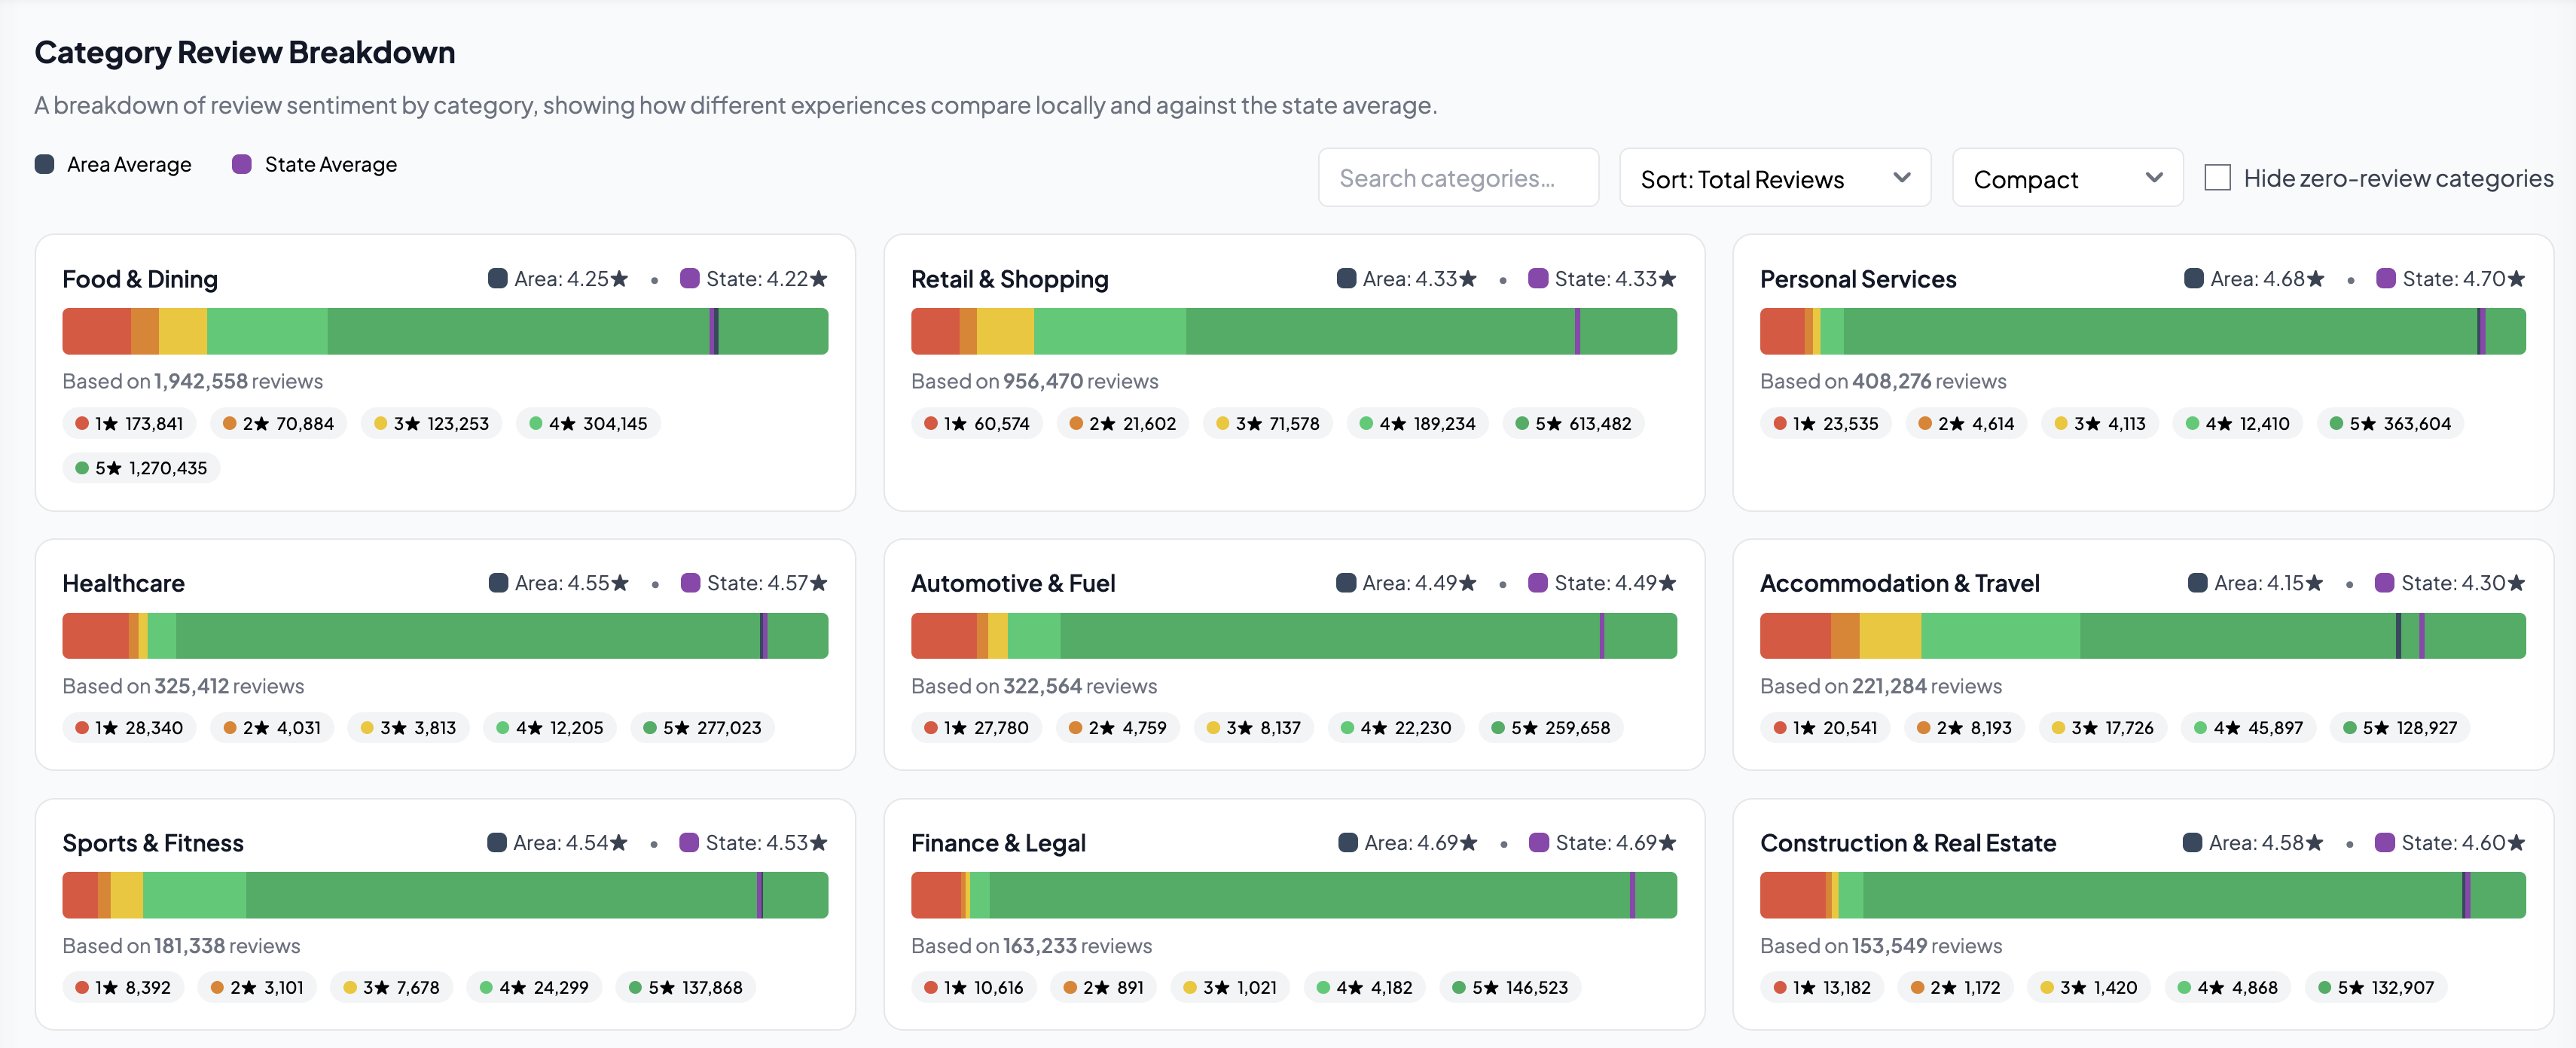Click Construction & Real Estate 2★ 1,172 chip

point(1955,987)
